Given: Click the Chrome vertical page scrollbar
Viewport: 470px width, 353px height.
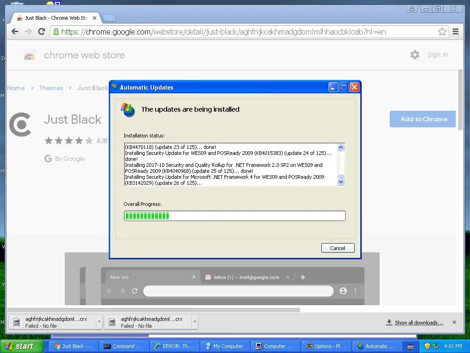Looking at the screenshot, I should pos(461,100).
